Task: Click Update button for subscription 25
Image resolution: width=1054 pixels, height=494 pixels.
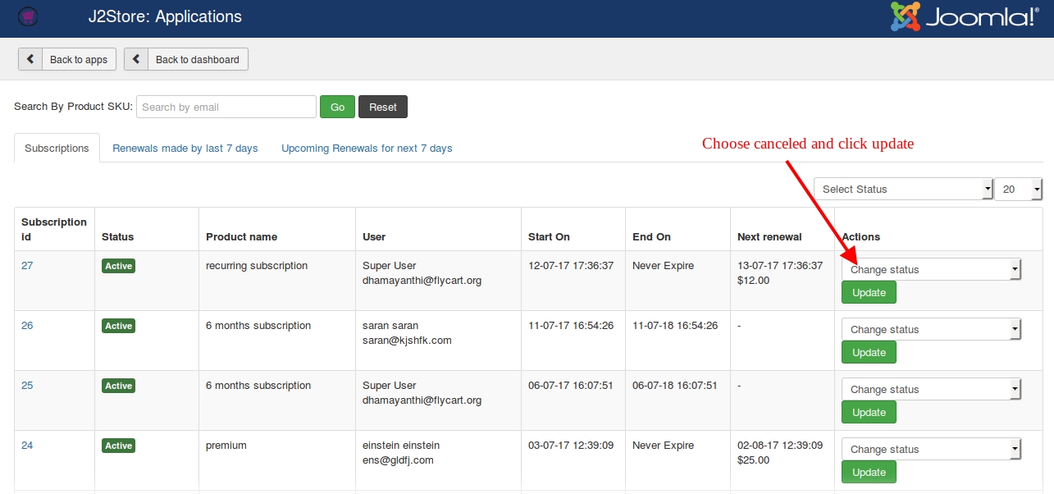Action: coord(869,412)
